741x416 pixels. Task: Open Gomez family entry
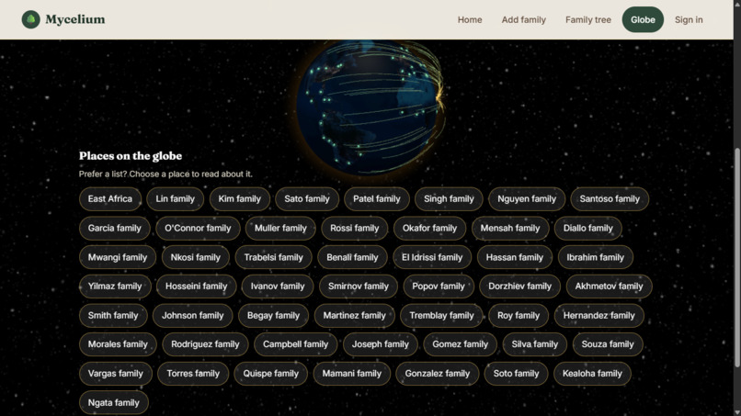460,344
